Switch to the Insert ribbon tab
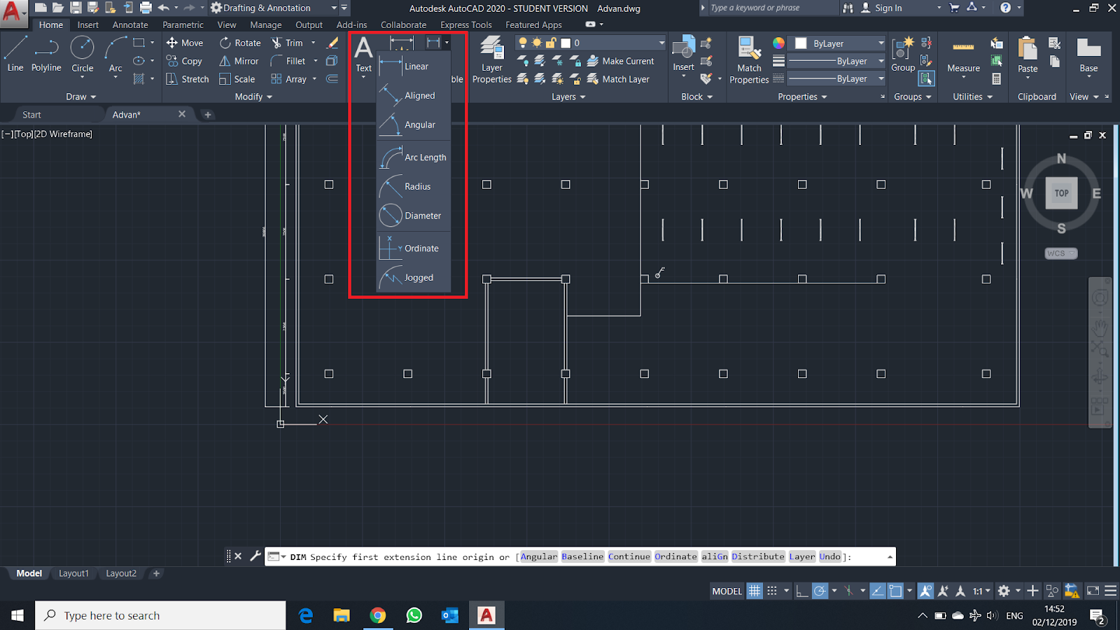1120x630 pixels. point(87,24)
